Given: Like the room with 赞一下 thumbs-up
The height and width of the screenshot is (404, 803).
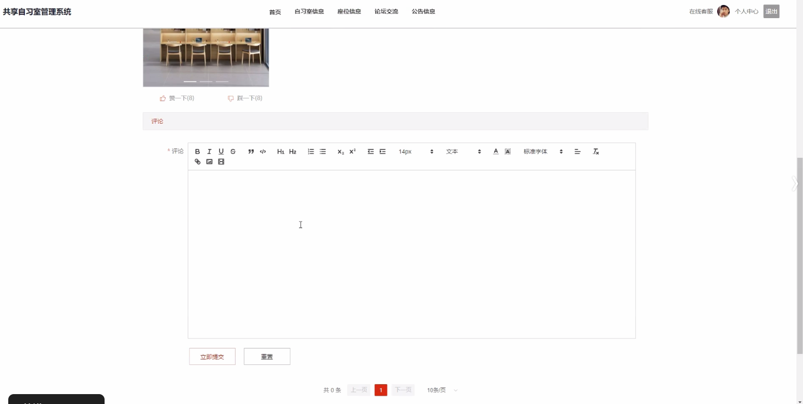Looking at the screenshot, I should pos(177,98).
